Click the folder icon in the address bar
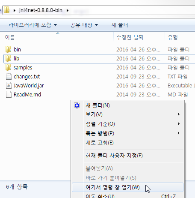Screen dimensions: 195x198 (6, 10)
